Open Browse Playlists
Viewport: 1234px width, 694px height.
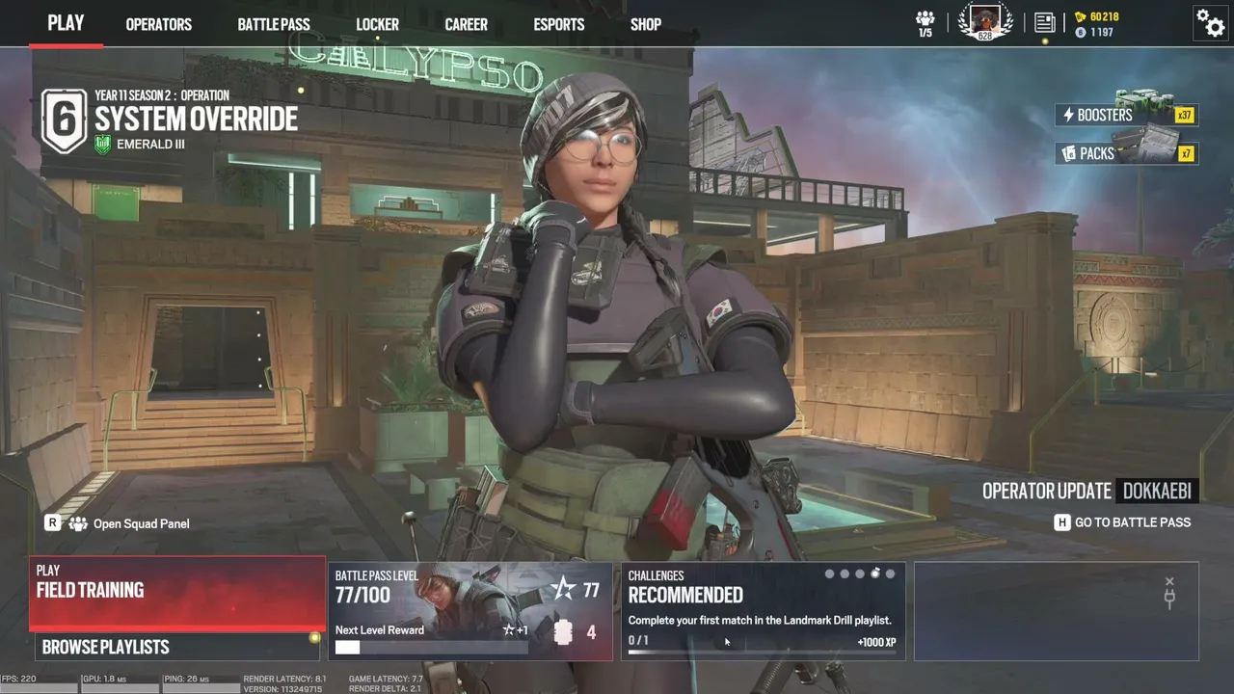[x=177, y=647]
